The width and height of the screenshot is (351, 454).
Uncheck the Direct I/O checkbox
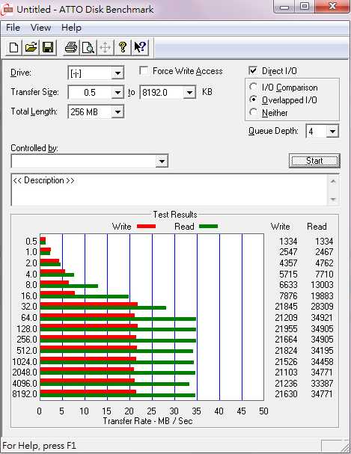pos(253,70)
